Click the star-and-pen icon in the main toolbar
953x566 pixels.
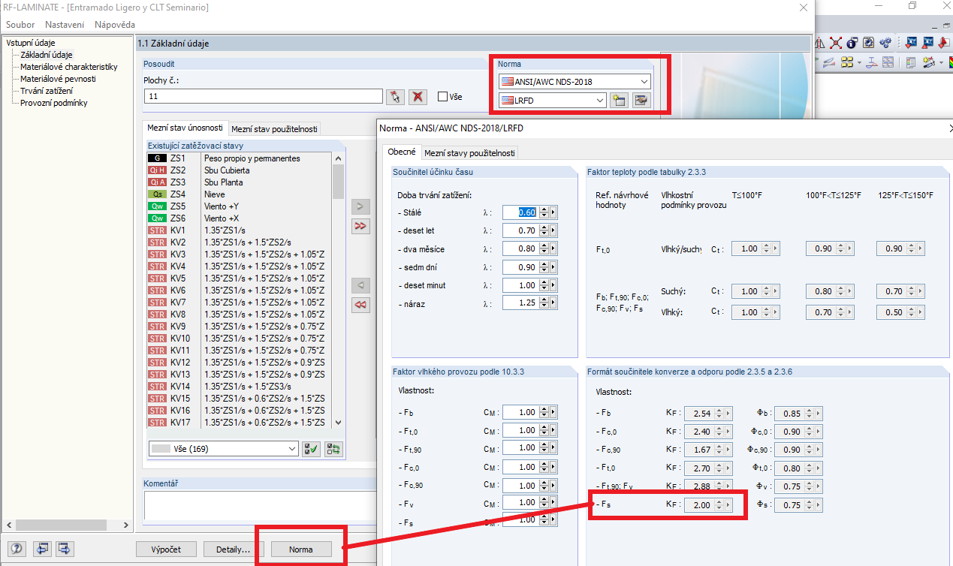(929, 62)
